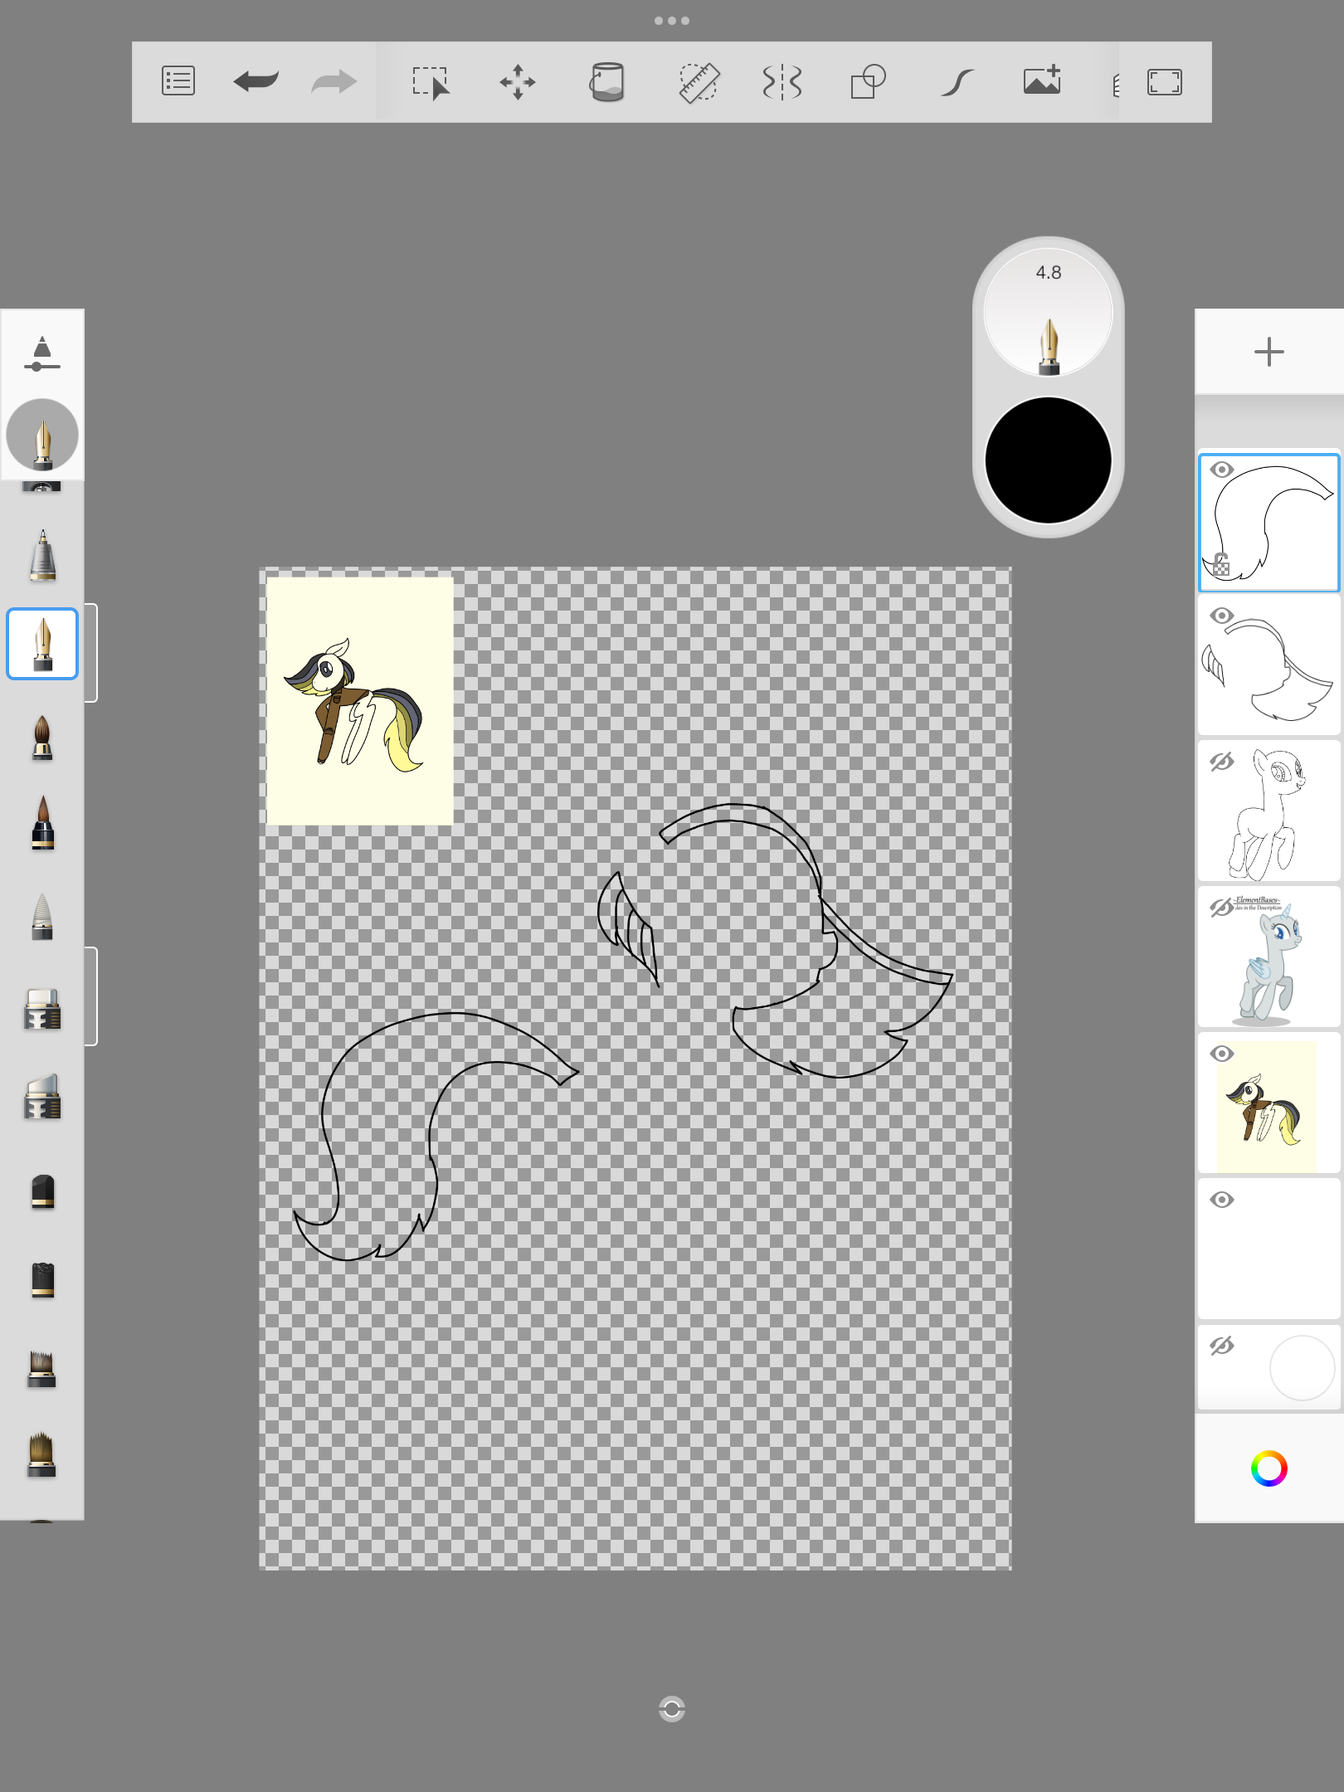
Task: Add a new layer with plus button
Action: (1269, 352)
